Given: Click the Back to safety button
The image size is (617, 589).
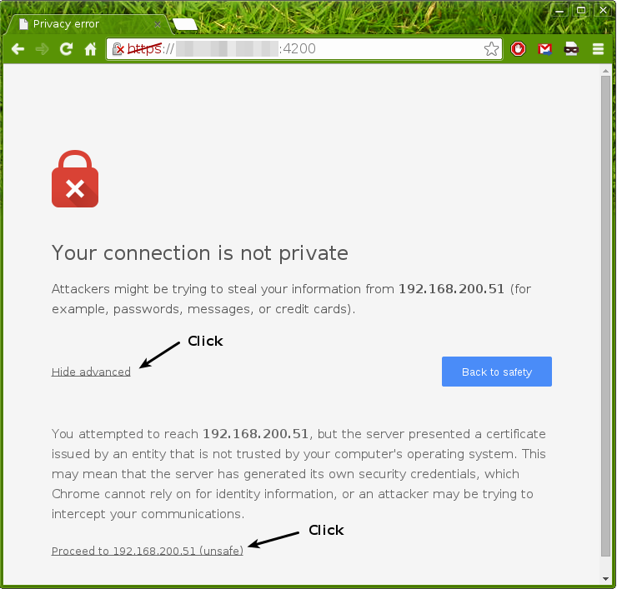Looking at the screenshot, I should [497, 372].
